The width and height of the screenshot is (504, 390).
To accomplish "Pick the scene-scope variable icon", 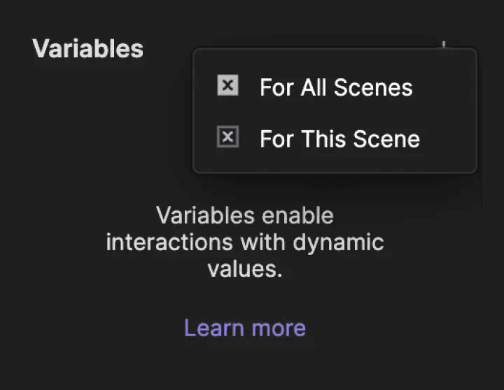I will 227,138.
